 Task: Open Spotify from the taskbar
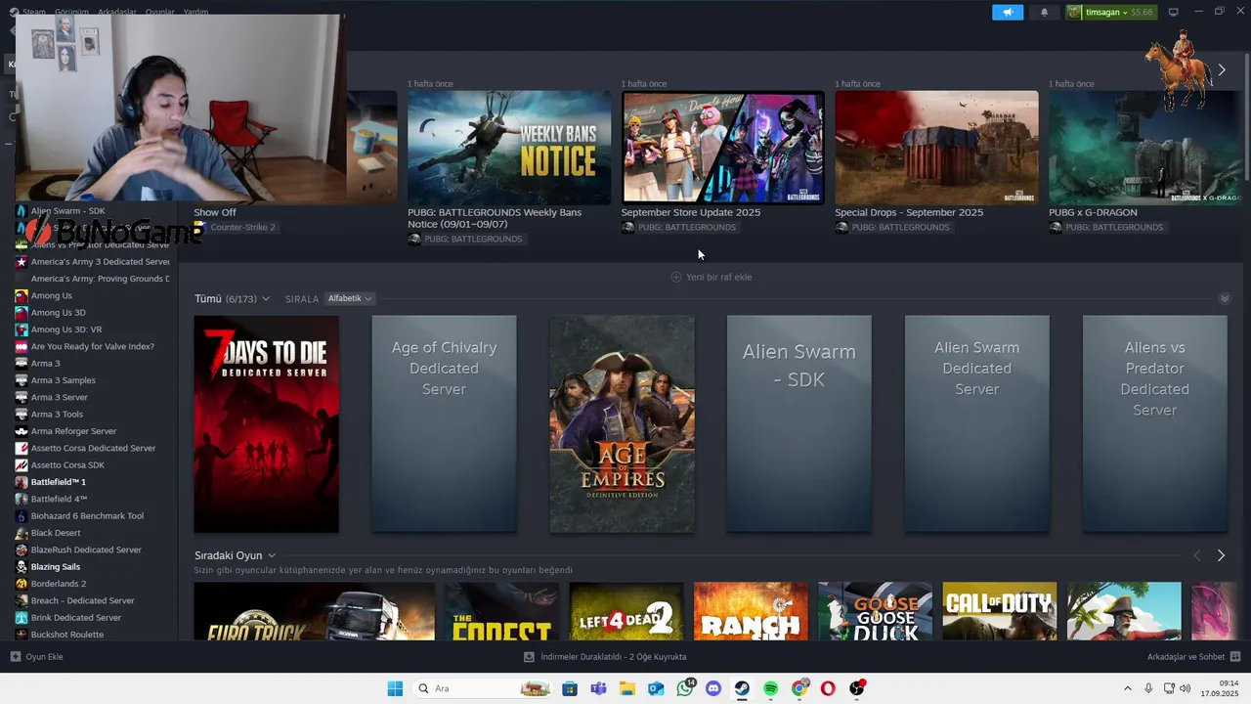tap(770, 688)
